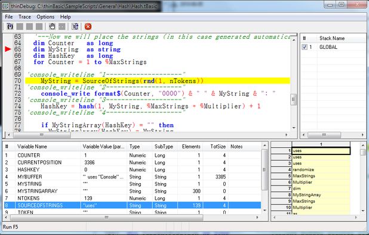Click the TotSize column header

(216, 147)
